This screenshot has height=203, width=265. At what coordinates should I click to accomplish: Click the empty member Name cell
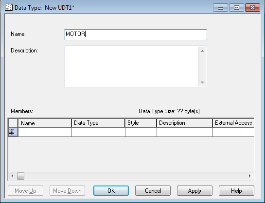click(x=45, y=132)
